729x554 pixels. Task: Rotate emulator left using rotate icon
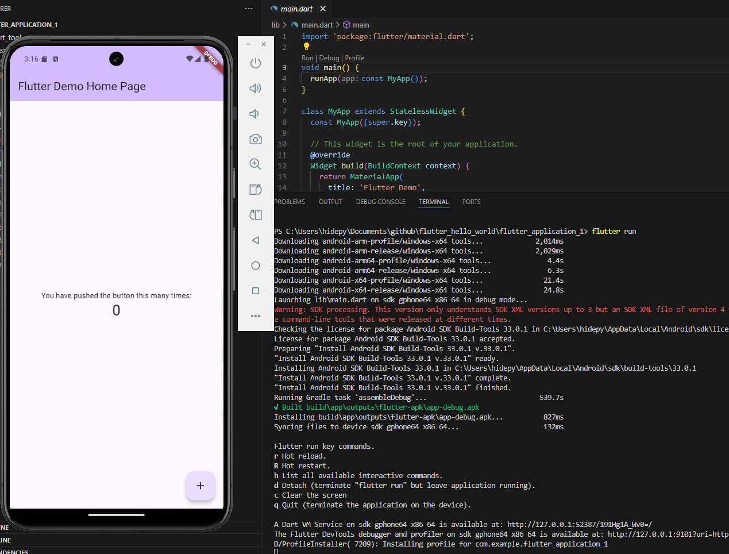256,190
